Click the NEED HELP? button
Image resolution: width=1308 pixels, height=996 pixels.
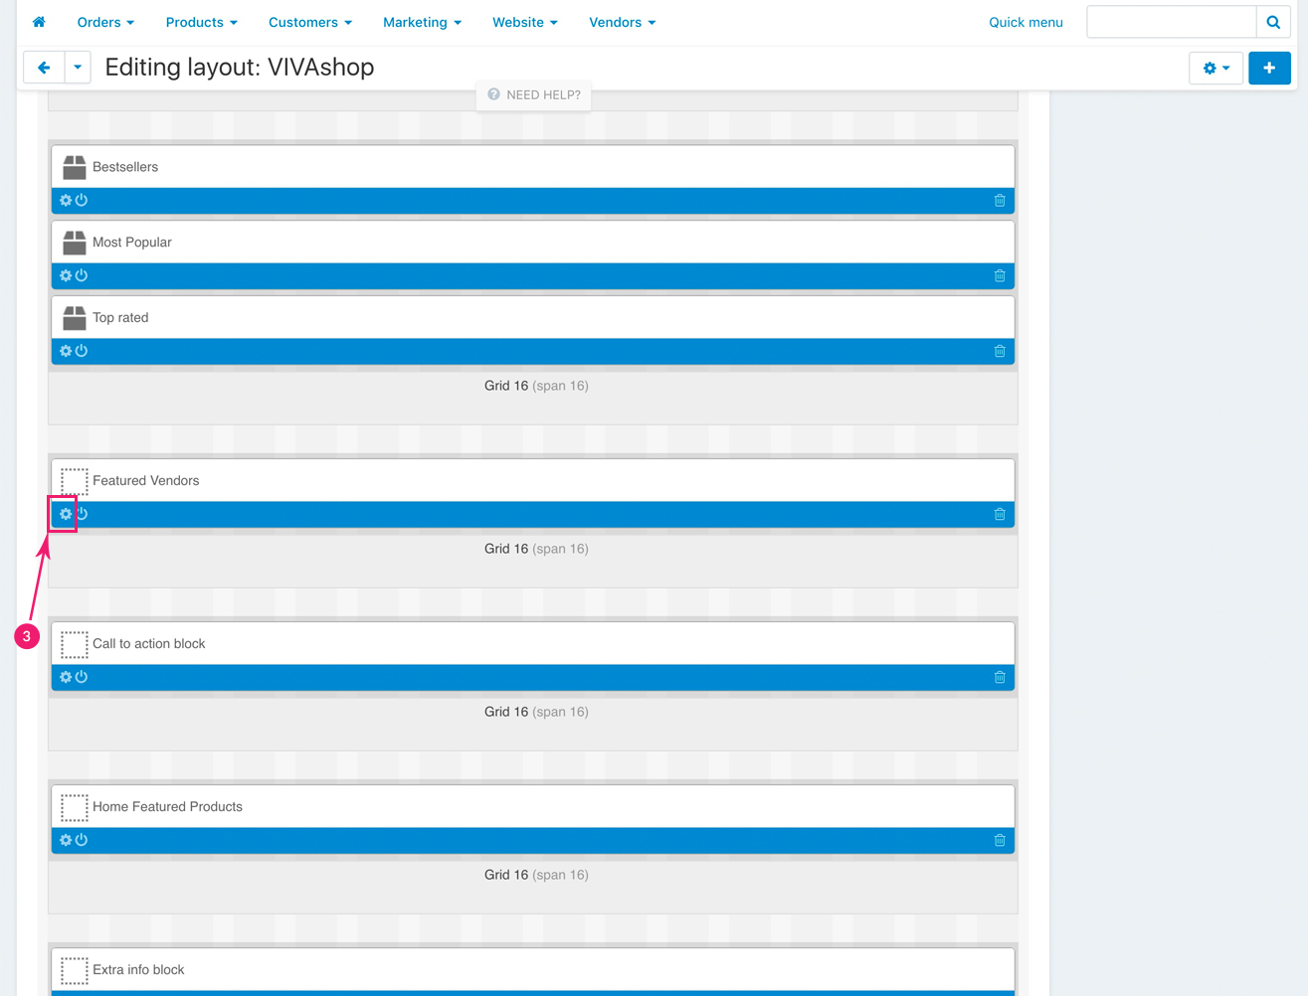click(534, 94)
